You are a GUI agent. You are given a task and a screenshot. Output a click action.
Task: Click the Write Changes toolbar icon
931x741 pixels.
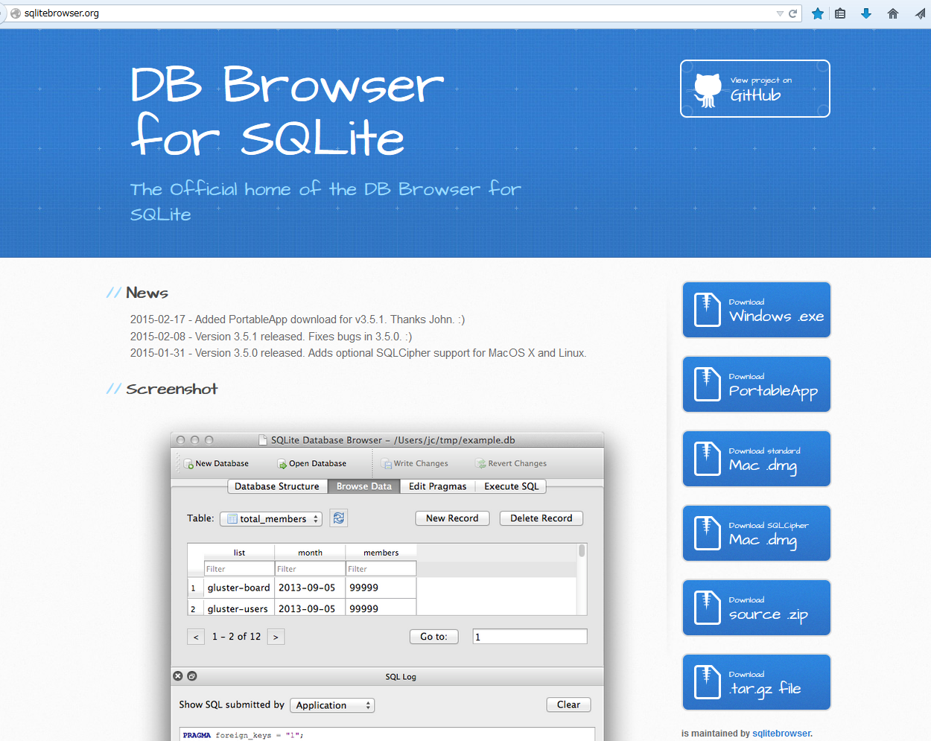point(387,464)
